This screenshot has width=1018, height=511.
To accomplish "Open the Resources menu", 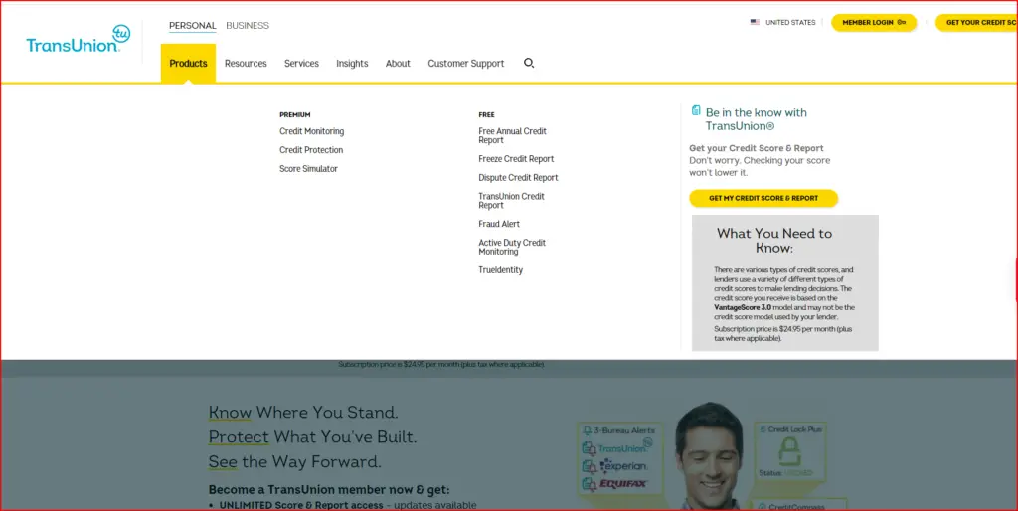I will tap(246, 63).
